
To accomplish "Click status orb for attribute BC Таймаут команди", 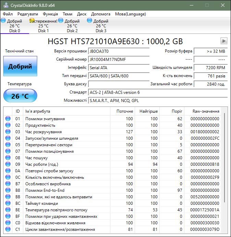I will 8,203.
